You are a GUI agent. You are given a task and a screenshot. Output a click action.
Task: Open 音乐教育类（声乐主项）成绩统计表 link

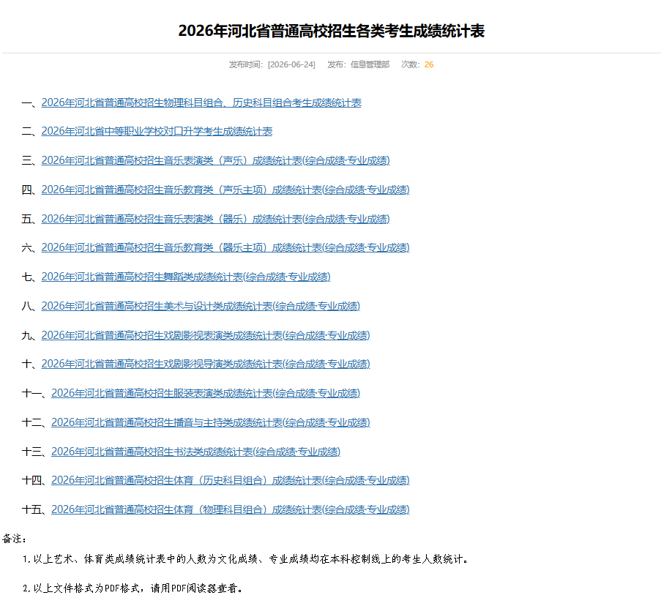(x=225, y=190)
